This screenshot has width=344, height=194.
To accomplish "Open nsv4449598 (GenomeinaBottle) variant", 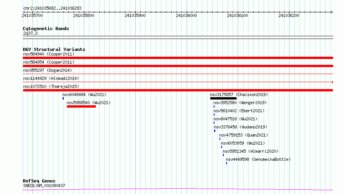I will click(258, 159).
